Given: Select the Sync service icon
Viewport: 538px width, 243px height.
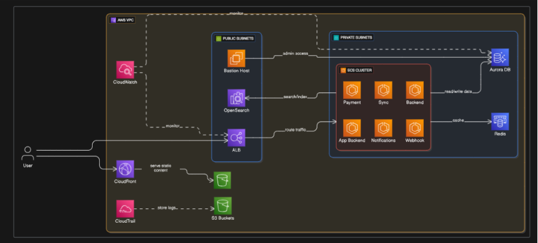Looking at the screenshot, I should [383, 90].
